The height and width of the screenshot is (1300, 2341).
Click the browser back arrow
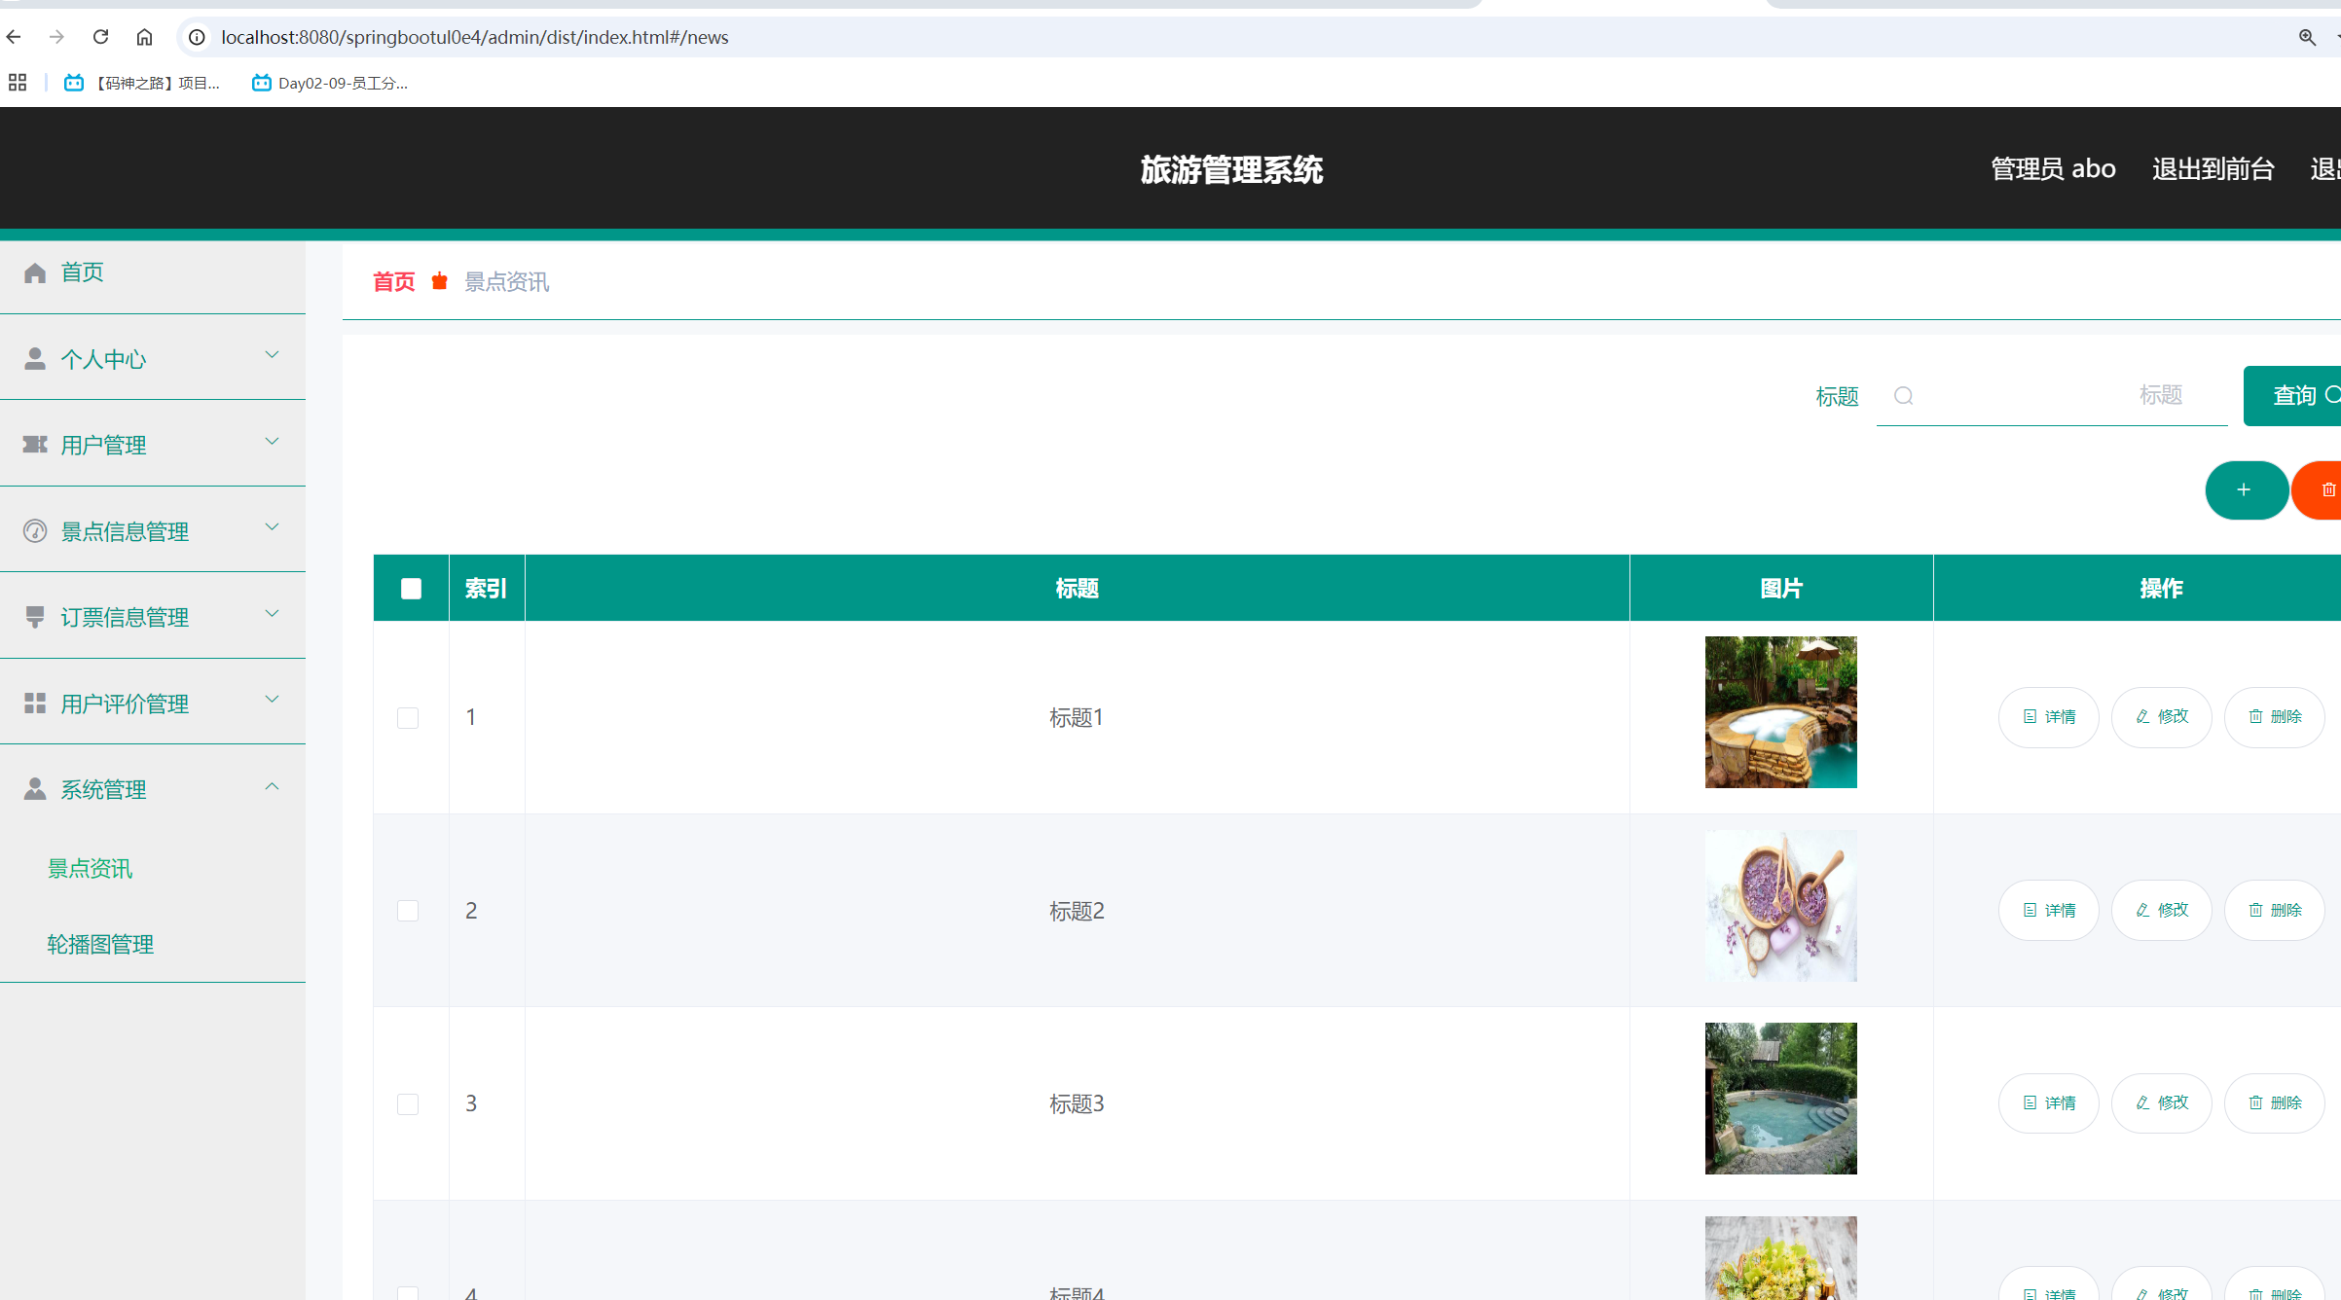coord(15,37)
